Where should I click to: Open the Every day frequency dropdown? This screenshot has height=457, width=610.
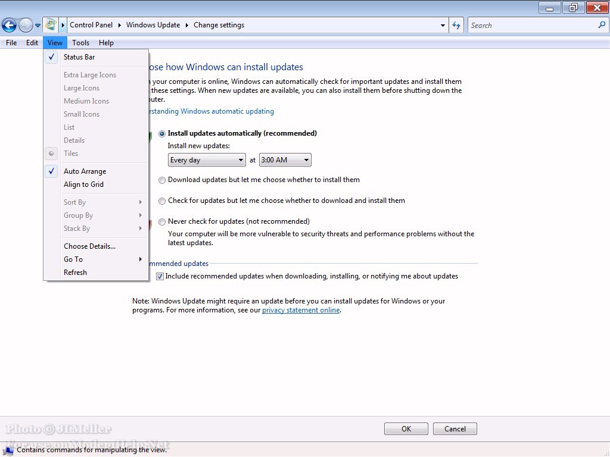coord(207,160)
